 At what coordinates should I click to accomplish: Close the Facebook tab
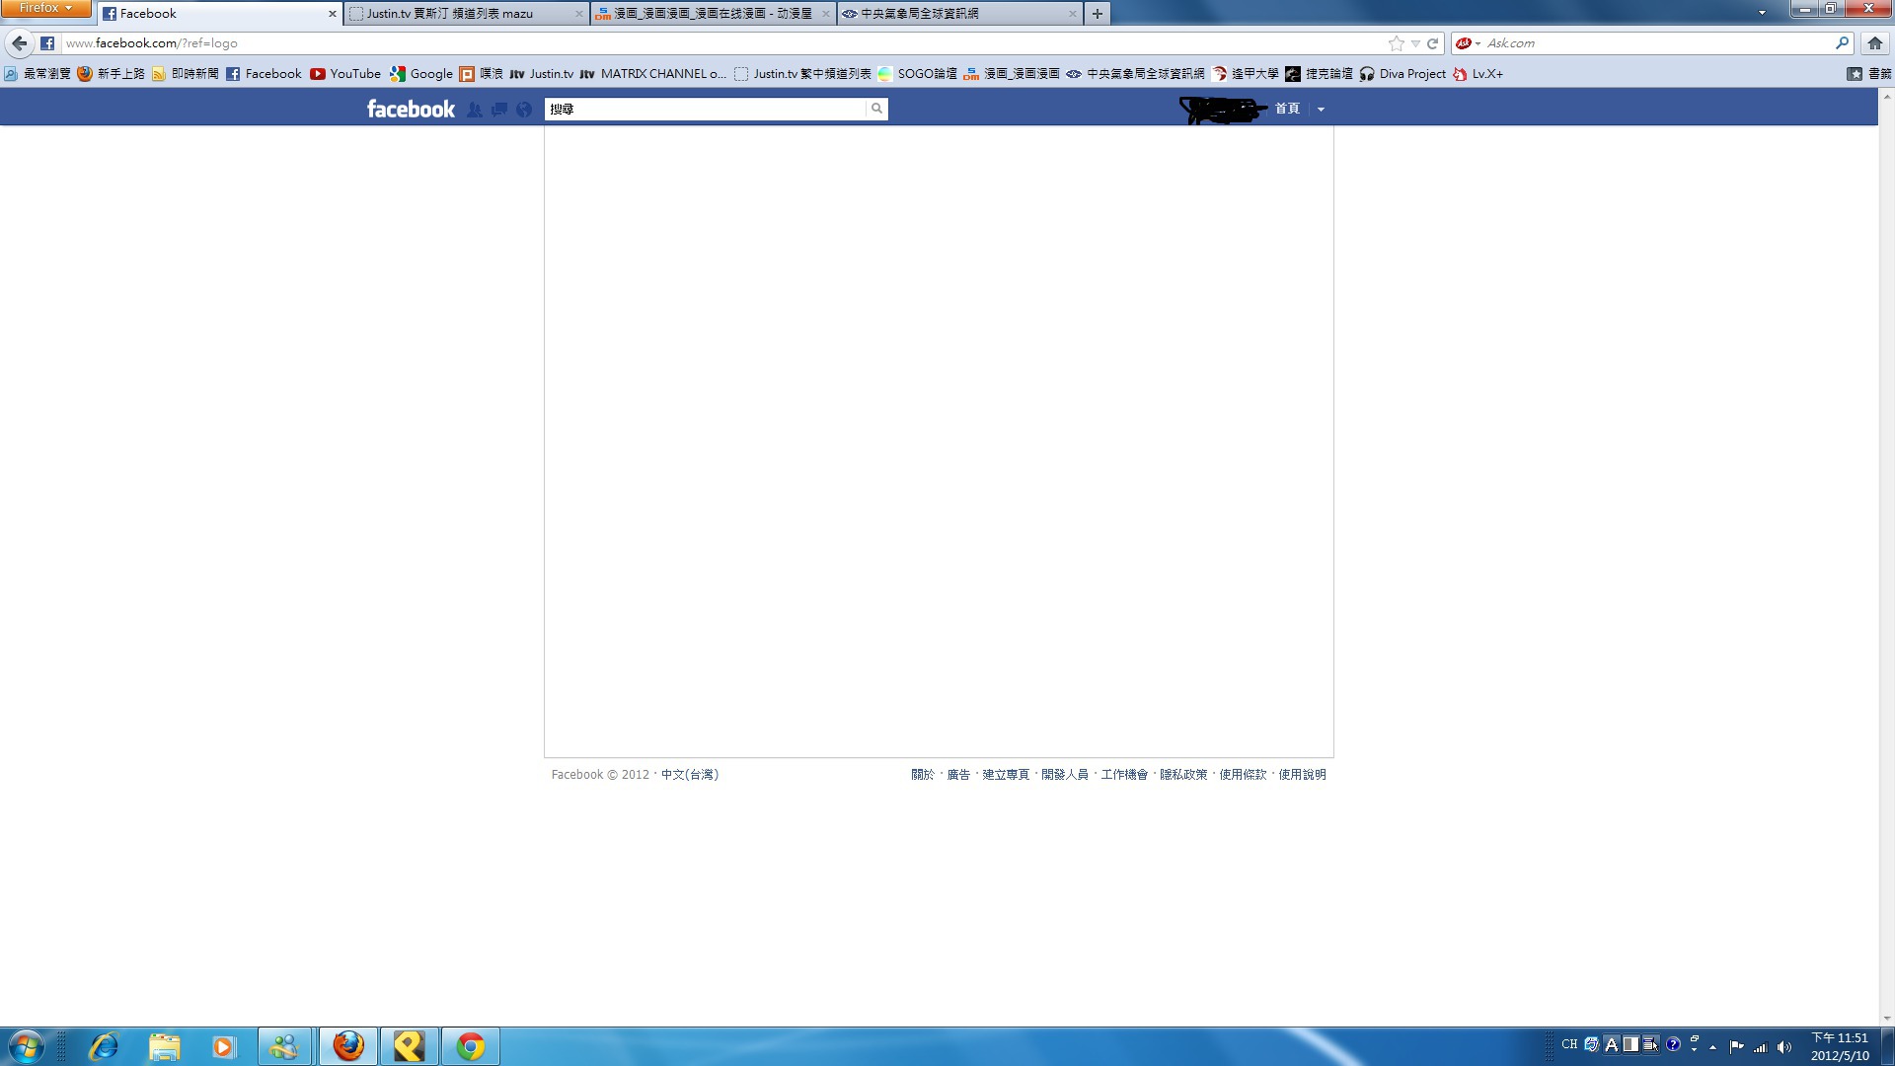(332, 14)
